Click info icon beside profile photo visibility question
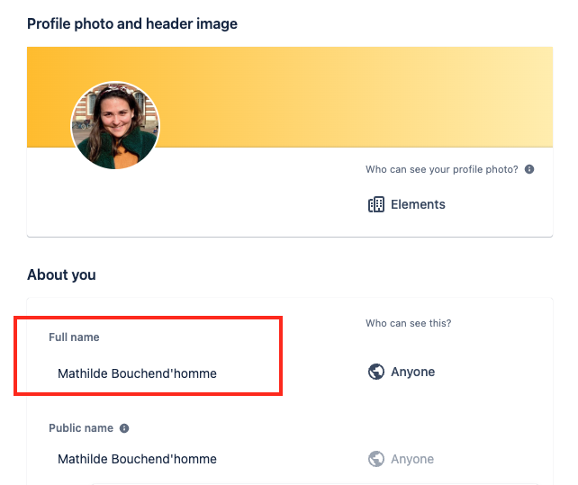578x485 pixels. point(529,169)
